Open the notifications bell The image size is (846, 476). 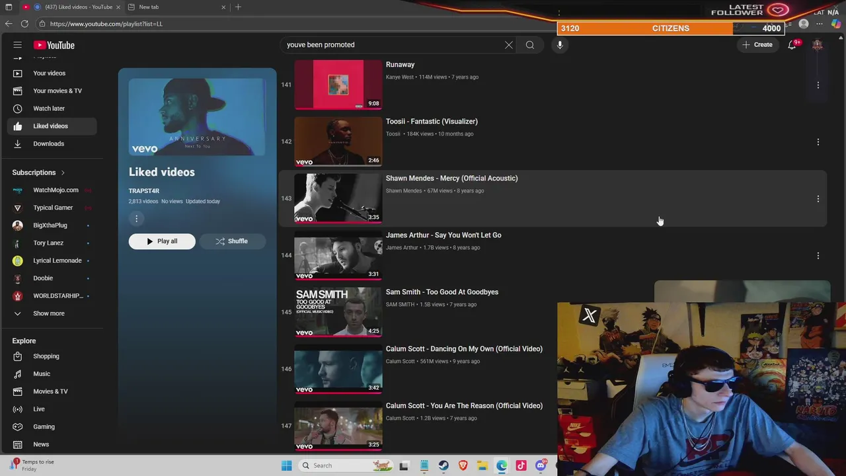792,45
